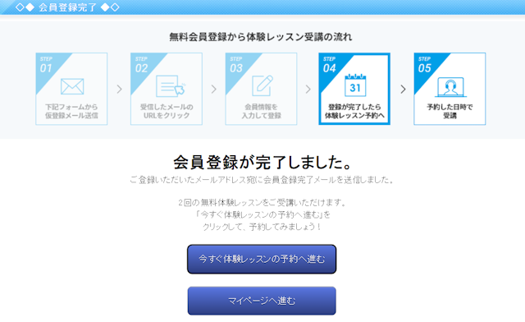The height and width of the screenshot is (322, 525).
Task: Click the STEP 04 blue corner badge
Action: tap(331, 66)
